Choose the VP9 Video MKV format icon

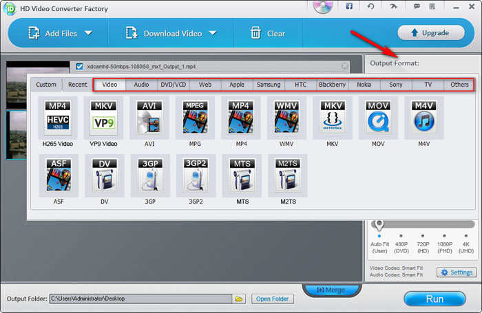[x=103, y=118]
